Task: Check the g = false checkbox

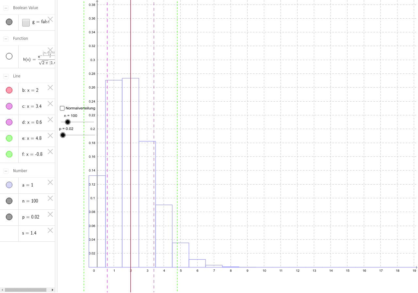Action: (x=26, y=22)
